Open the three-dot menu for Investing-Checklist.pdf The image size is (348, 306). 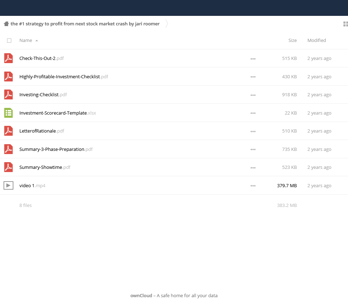click(253, 95)
